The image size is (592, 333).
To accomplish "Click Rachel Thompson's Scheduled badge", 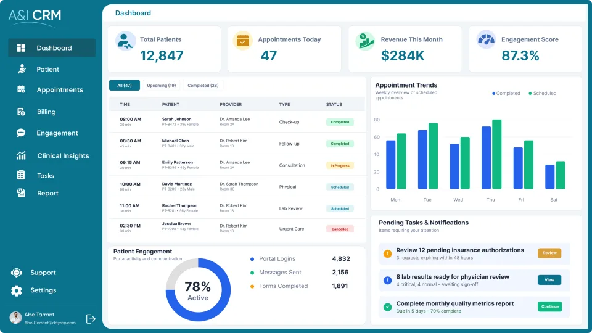I will point(340,208).
